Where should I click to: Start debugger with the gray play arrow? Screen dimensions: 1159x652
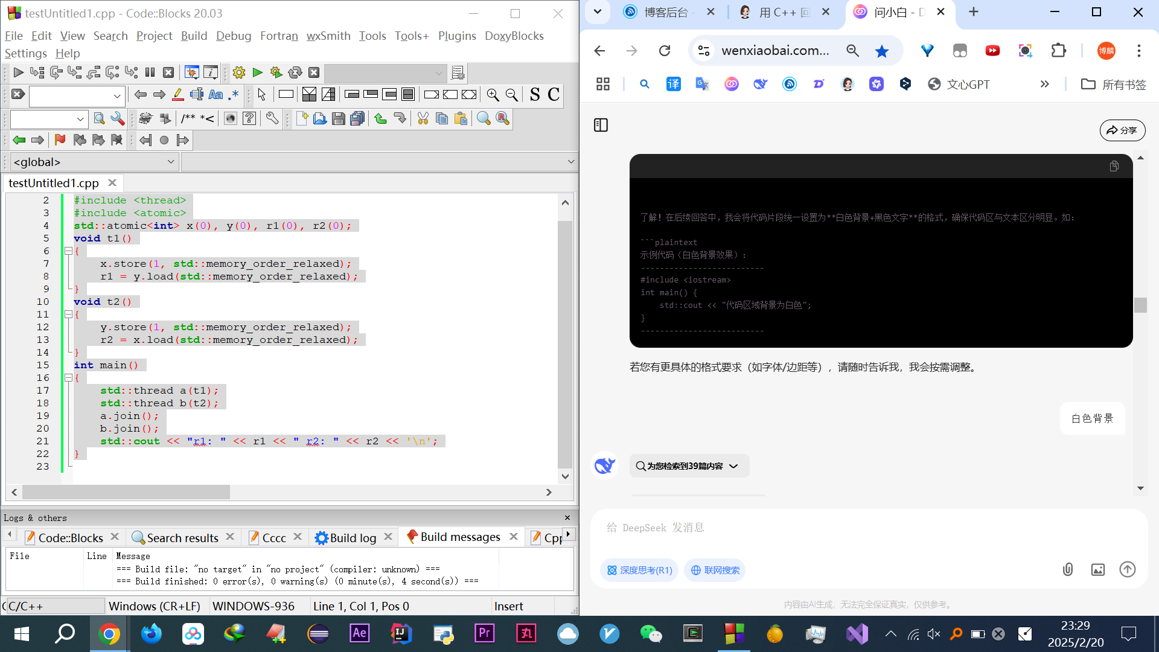tap(18, 72)
